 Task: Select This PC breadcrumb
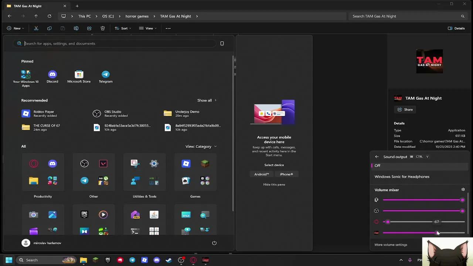click(x=84, y=16)
